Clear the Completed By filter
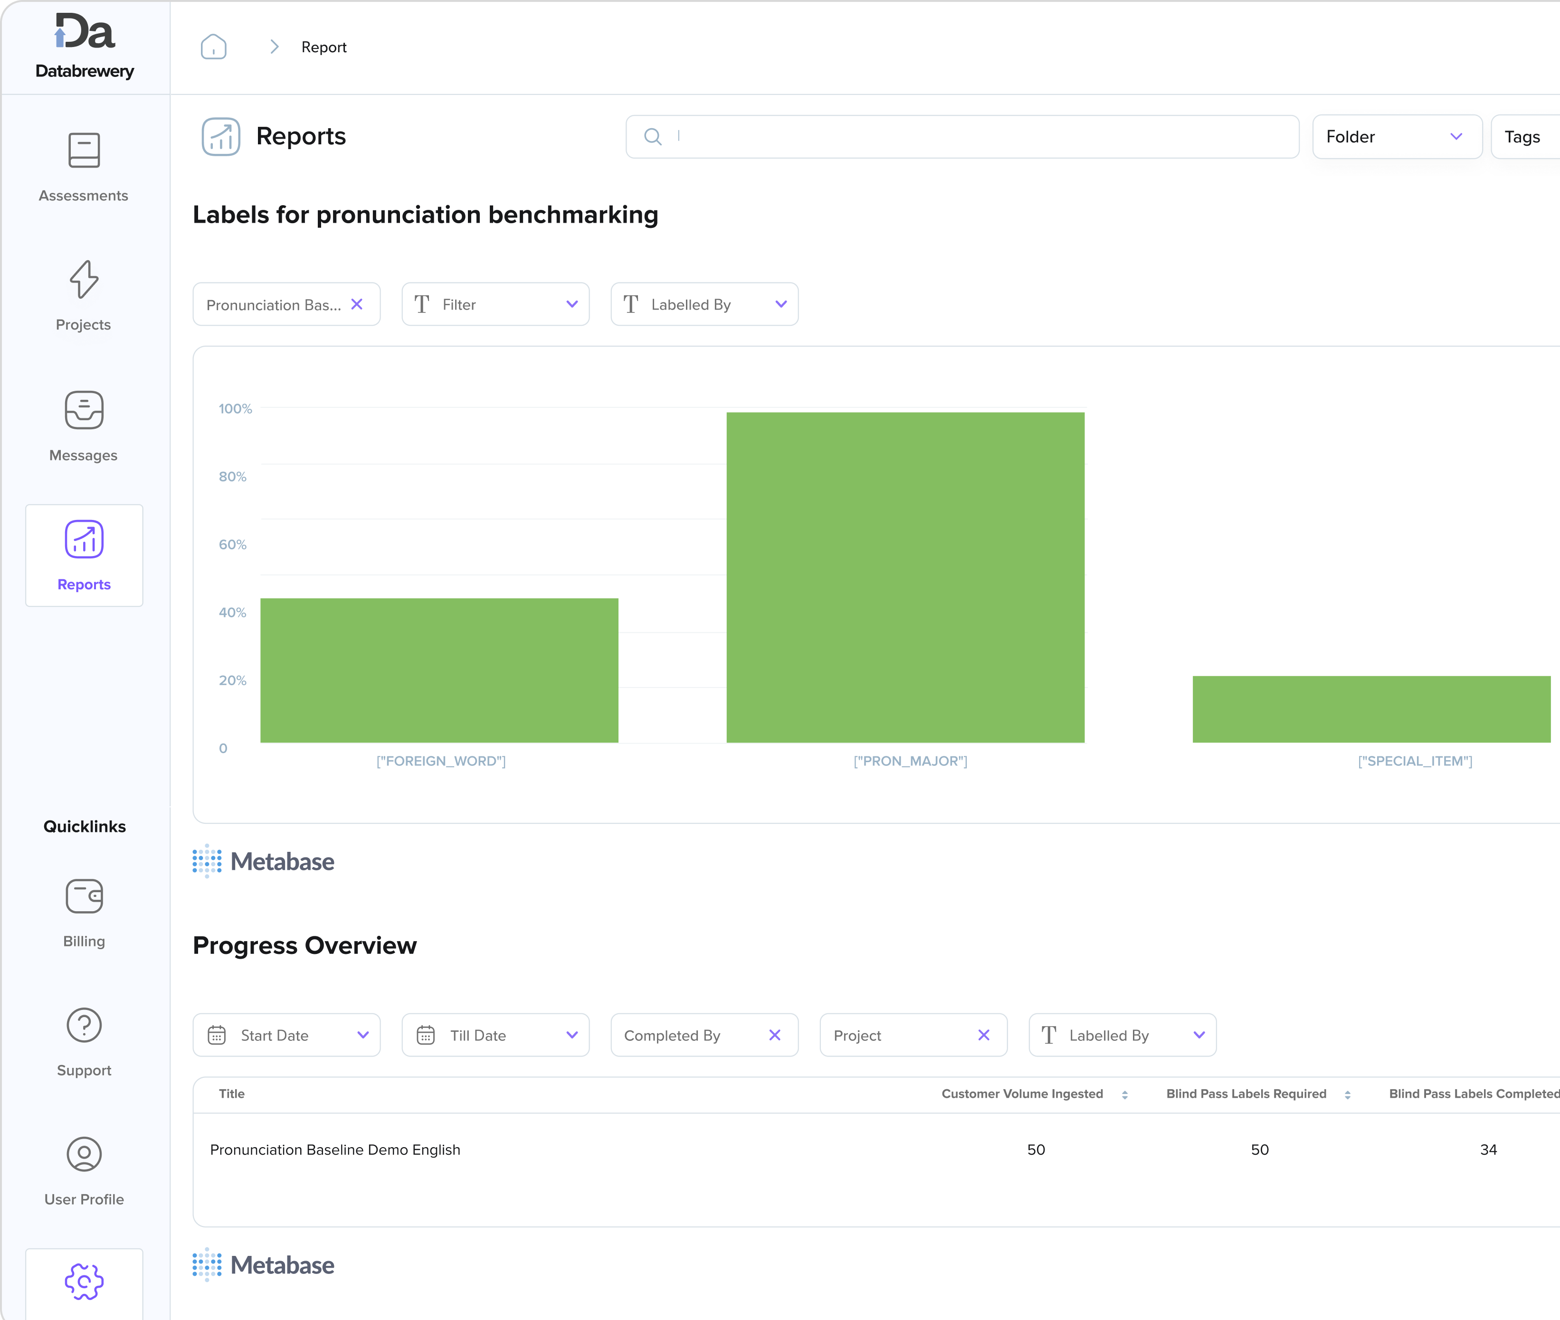Viewport: 1560px width, 1320px height. (x=775, y=1035)
